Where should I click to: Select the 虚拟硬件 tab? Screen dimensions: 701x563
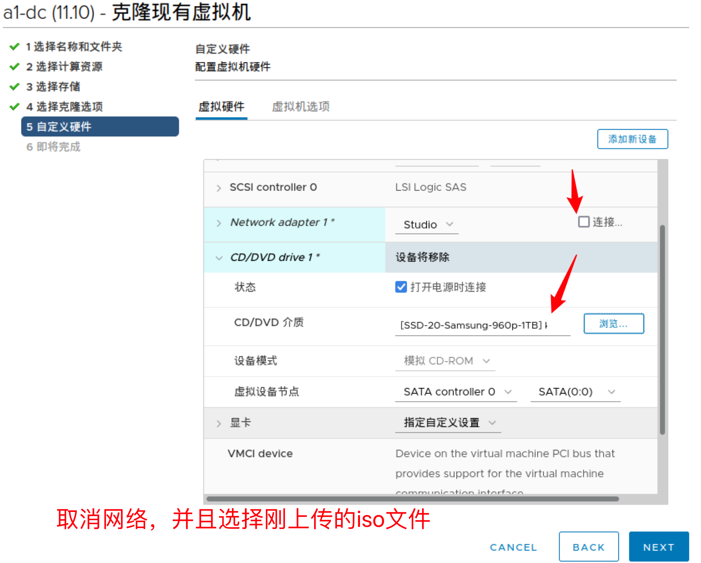coord(222,107)
